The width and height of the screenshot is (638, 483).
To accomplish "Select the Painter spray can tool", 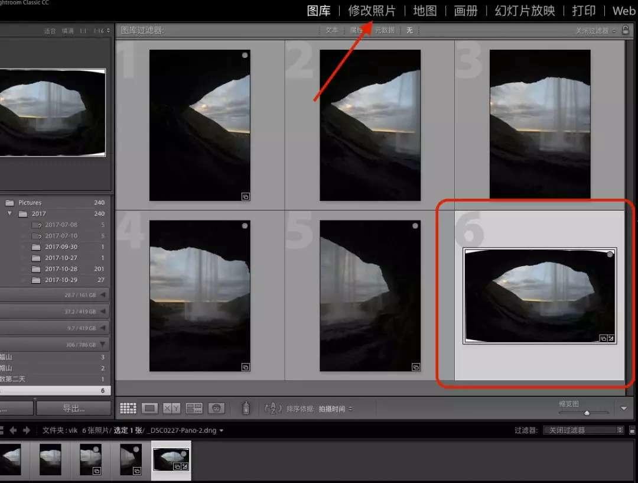I will tap(246, 408).
